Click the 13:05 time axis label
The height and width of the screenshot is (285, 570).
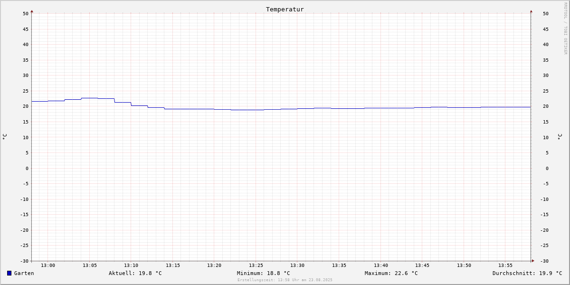(90, 266)
